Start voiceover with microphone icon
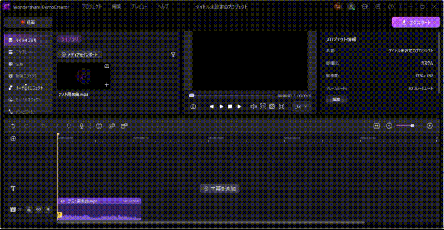 (x=81, y=125)
